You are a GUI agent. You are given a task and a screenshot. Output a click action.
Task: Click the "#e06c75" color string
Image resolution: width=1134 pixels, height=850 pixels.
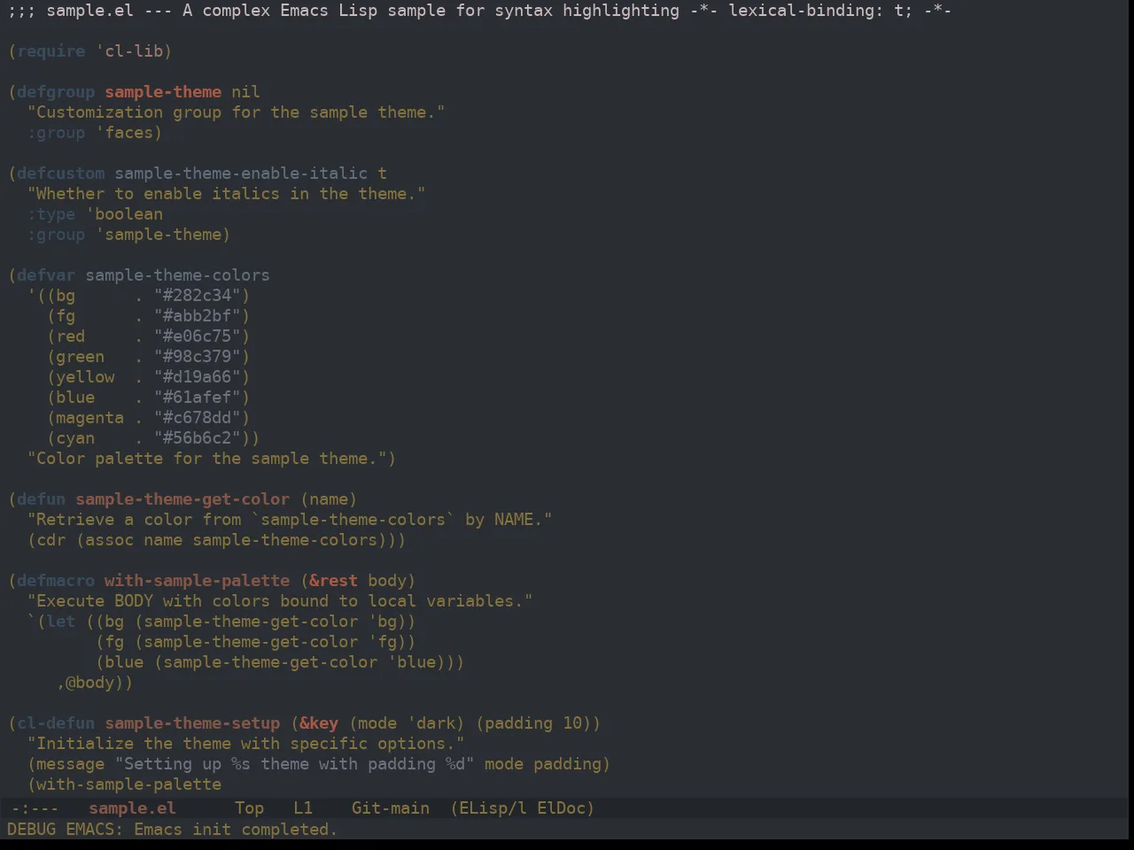198,336
